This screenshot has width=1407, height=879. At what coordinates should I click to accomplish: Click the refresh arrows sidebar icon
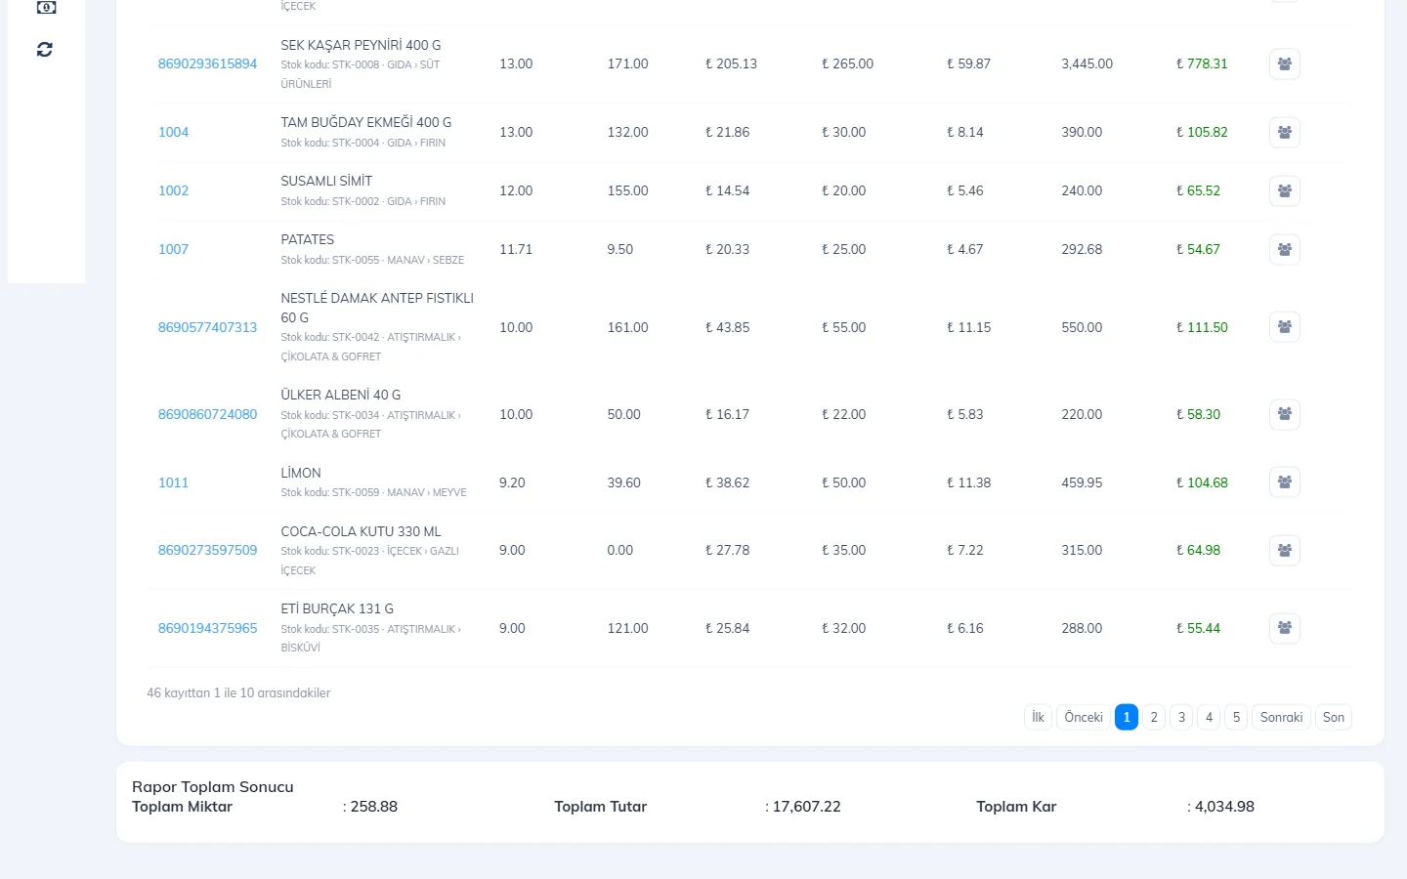(45, 49)
